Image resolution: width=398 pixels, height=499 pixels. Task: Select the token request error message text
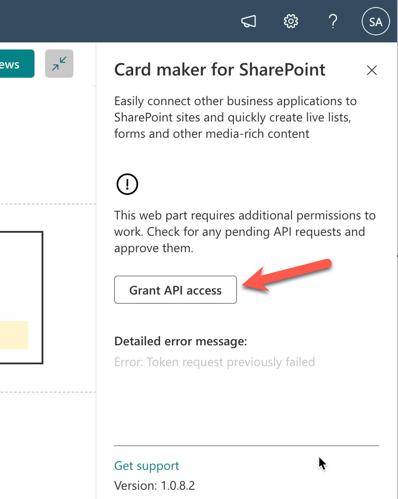[x=214, y=362]
